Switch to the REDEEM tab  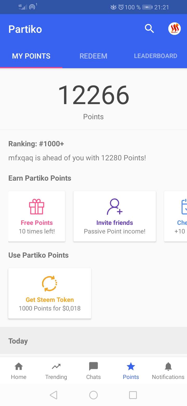[x=94, y=56]
